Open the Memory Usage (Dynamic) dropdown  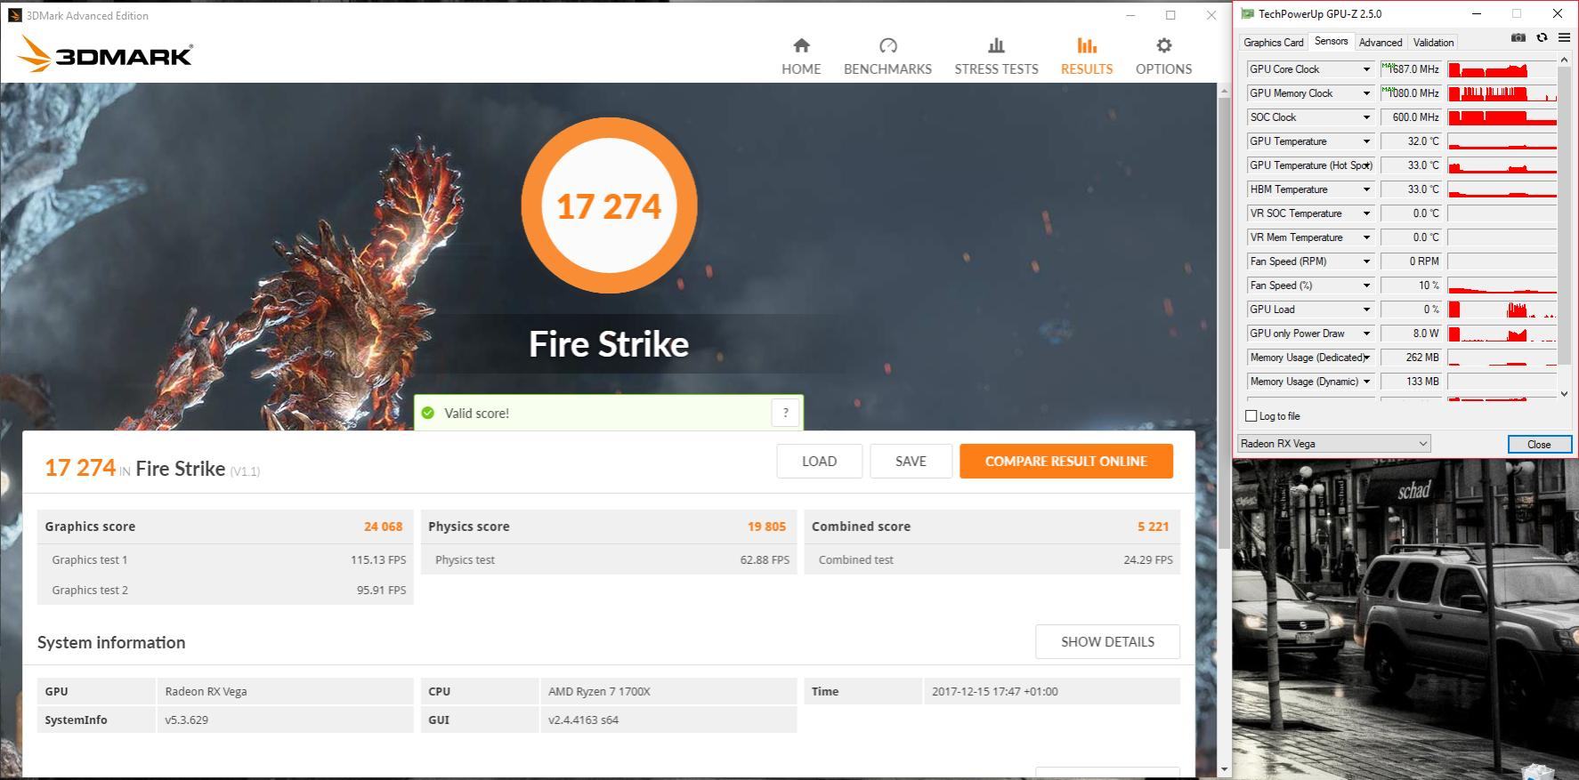coord(1366,382)
